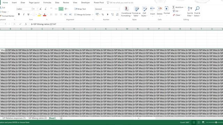Click the Cut command
Image resolution: width=223 pixels, height=125 pixels.
tap(2, 8)
